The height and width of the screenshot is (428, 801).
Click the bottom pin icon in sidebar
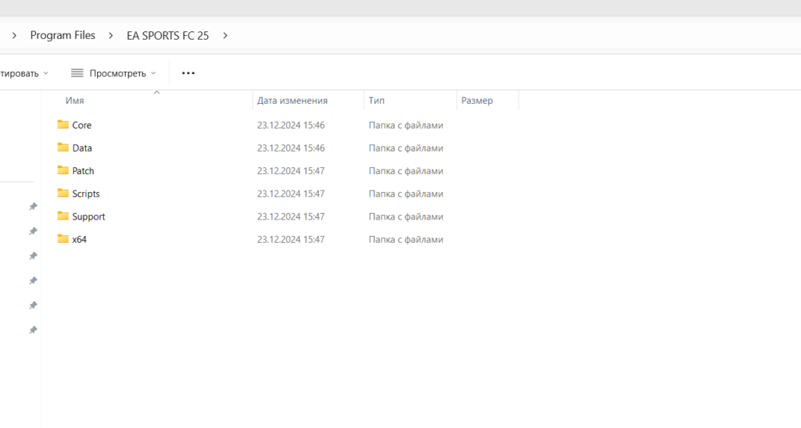[33, 330]
